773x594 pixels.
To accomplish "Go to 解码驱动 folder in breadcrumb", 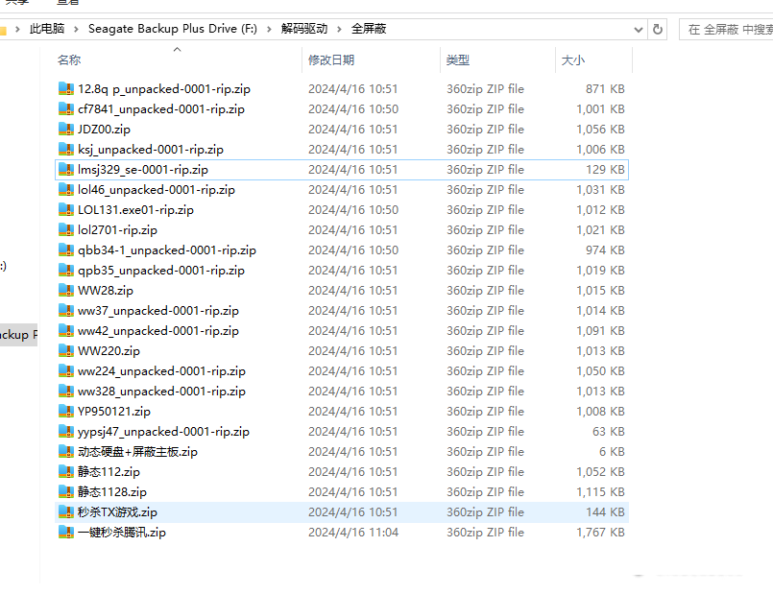I will [304, 29].
